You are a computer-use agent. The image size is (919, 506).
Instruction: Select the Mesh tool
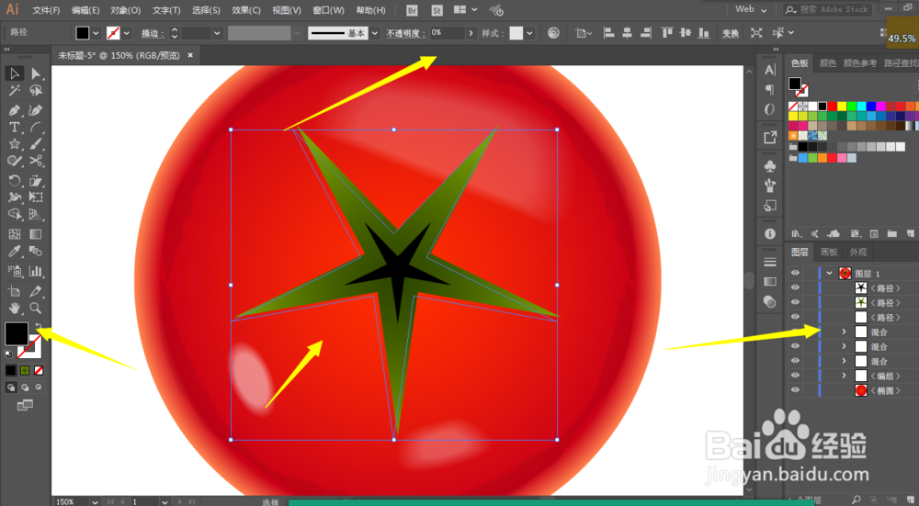pos(15,234)
